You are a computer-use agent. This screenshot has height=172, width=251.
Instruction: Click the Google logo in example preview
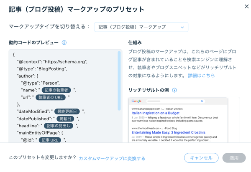pyautogui.click(x=136, y=101)
